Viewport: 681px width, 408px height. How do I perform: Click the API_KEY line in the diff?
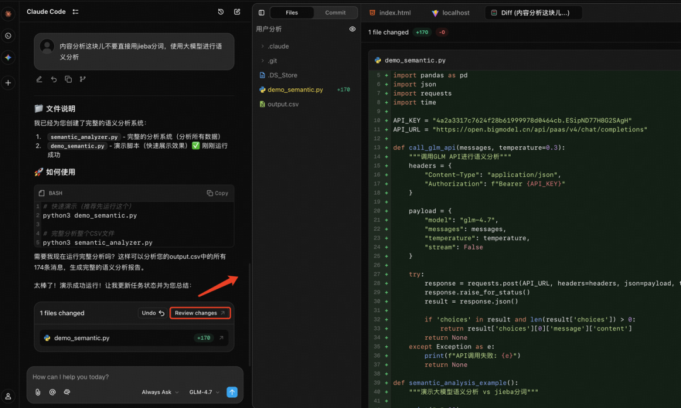pyautogui.click(x=513, y=120)
